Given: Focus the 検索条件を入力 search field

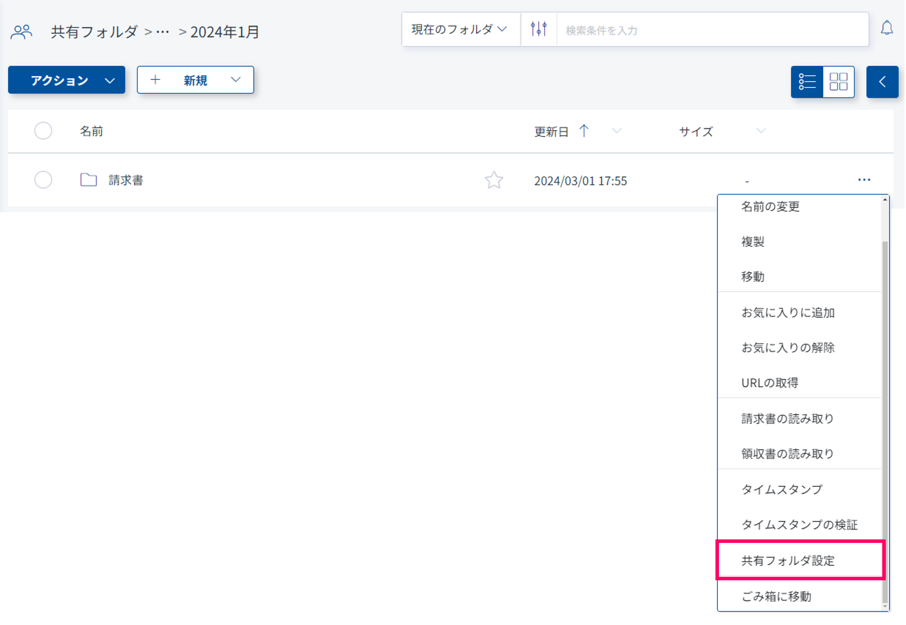Looking at the screenshot, I should tap(711, 30).
